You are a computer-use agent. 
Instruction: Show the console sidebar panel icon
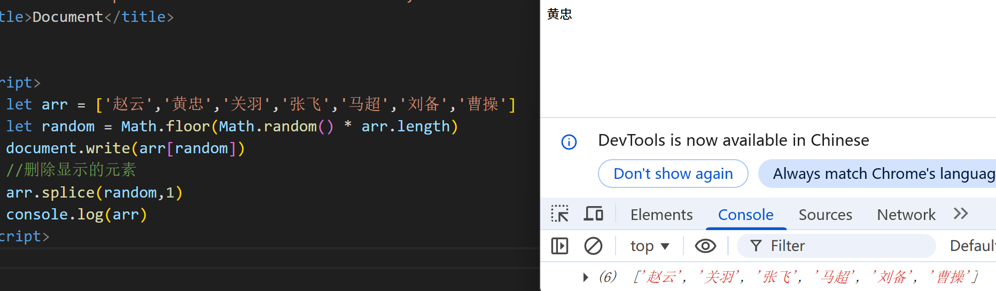[559, 246]
